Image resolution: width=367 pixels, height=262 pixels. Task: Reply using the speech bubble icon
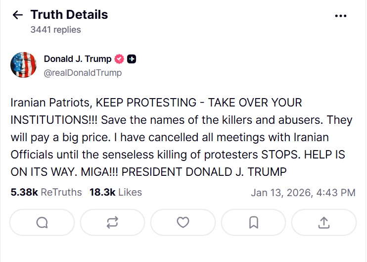[42, 222]
